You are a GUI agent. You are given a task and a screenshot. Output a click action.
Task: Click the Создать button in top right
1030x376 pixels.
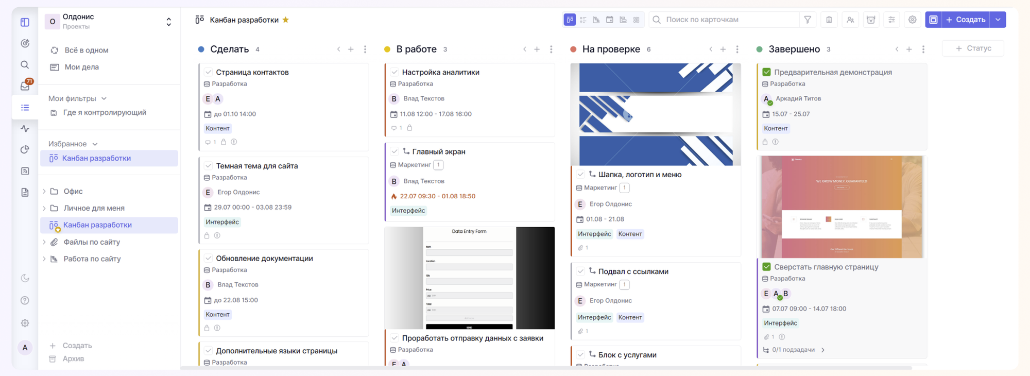(x=965, y=20)
